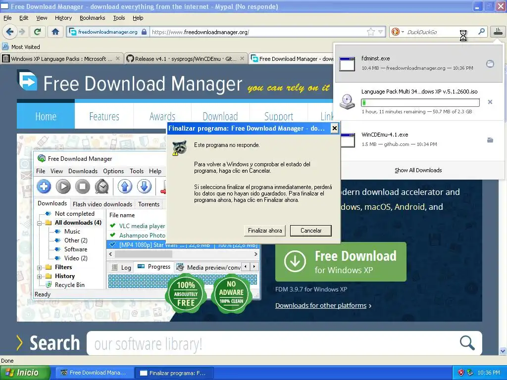The height and width of the screenshot is (380, 507).
Task: Click Free Download for Windows XP button
Action: click(341, 262)
